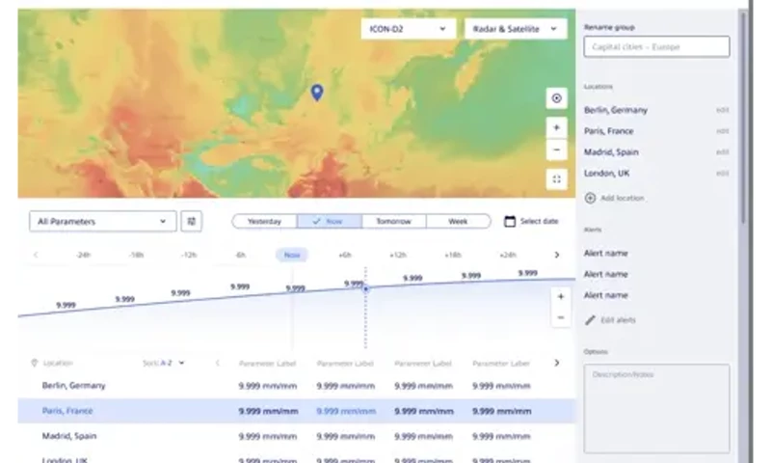The height and width of the screenshot is (463, 771).
Task: Zoom in the chart with plus button
Action: [561, 297]
